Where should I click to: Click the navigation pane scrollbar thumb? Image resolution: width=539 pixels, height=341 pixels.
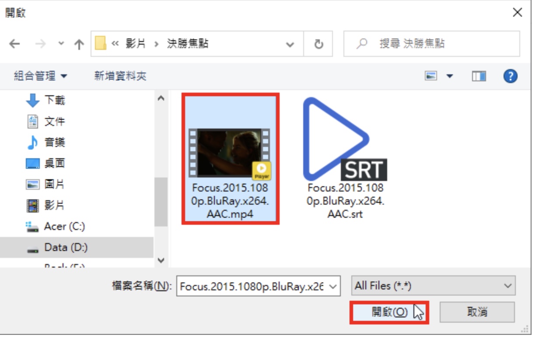[x=161, y=201]
